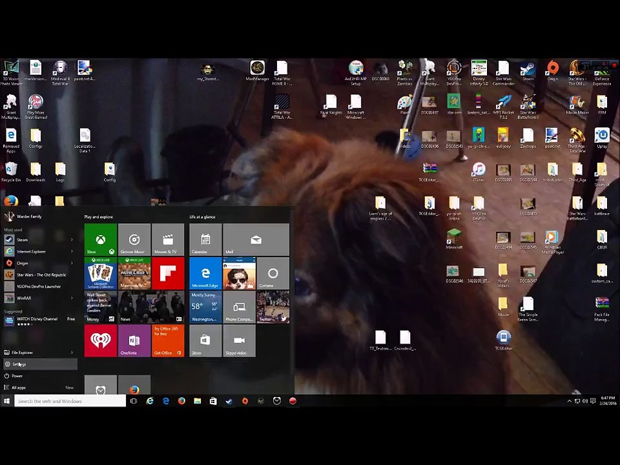Select the Uplay desktop shortcut
620x465 pixels.
click(x=602, y=138)
